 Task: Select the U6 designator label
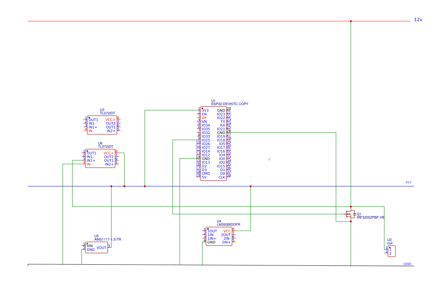(100, 143)
